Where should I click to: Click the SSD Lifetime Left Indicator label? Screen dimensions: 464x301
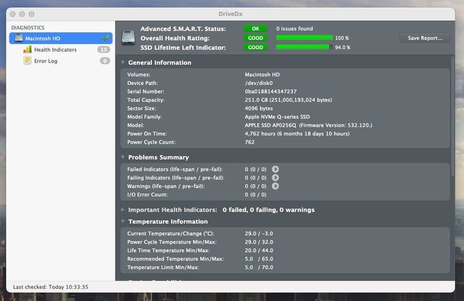click(x=183, y=47)
